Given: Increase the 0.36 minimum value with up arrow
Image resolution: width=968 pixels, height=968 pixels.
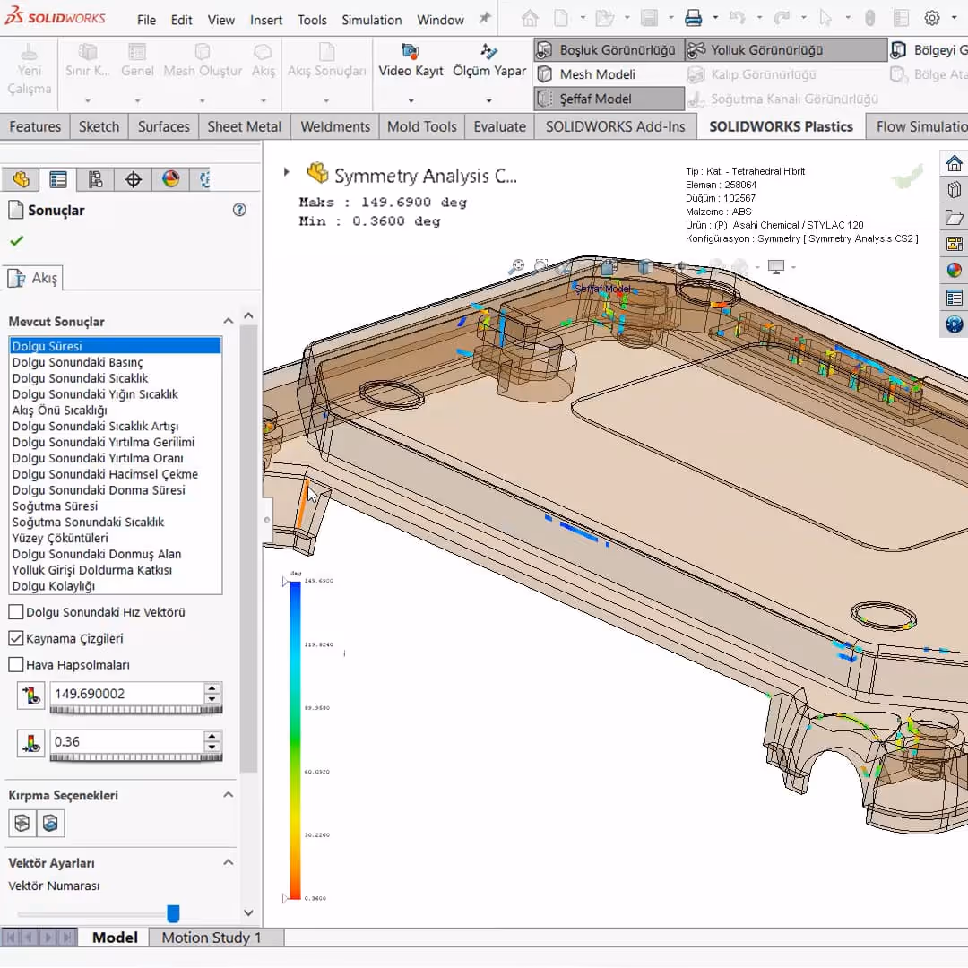Looking at the screenshot, I should click(x=212, y=736).
